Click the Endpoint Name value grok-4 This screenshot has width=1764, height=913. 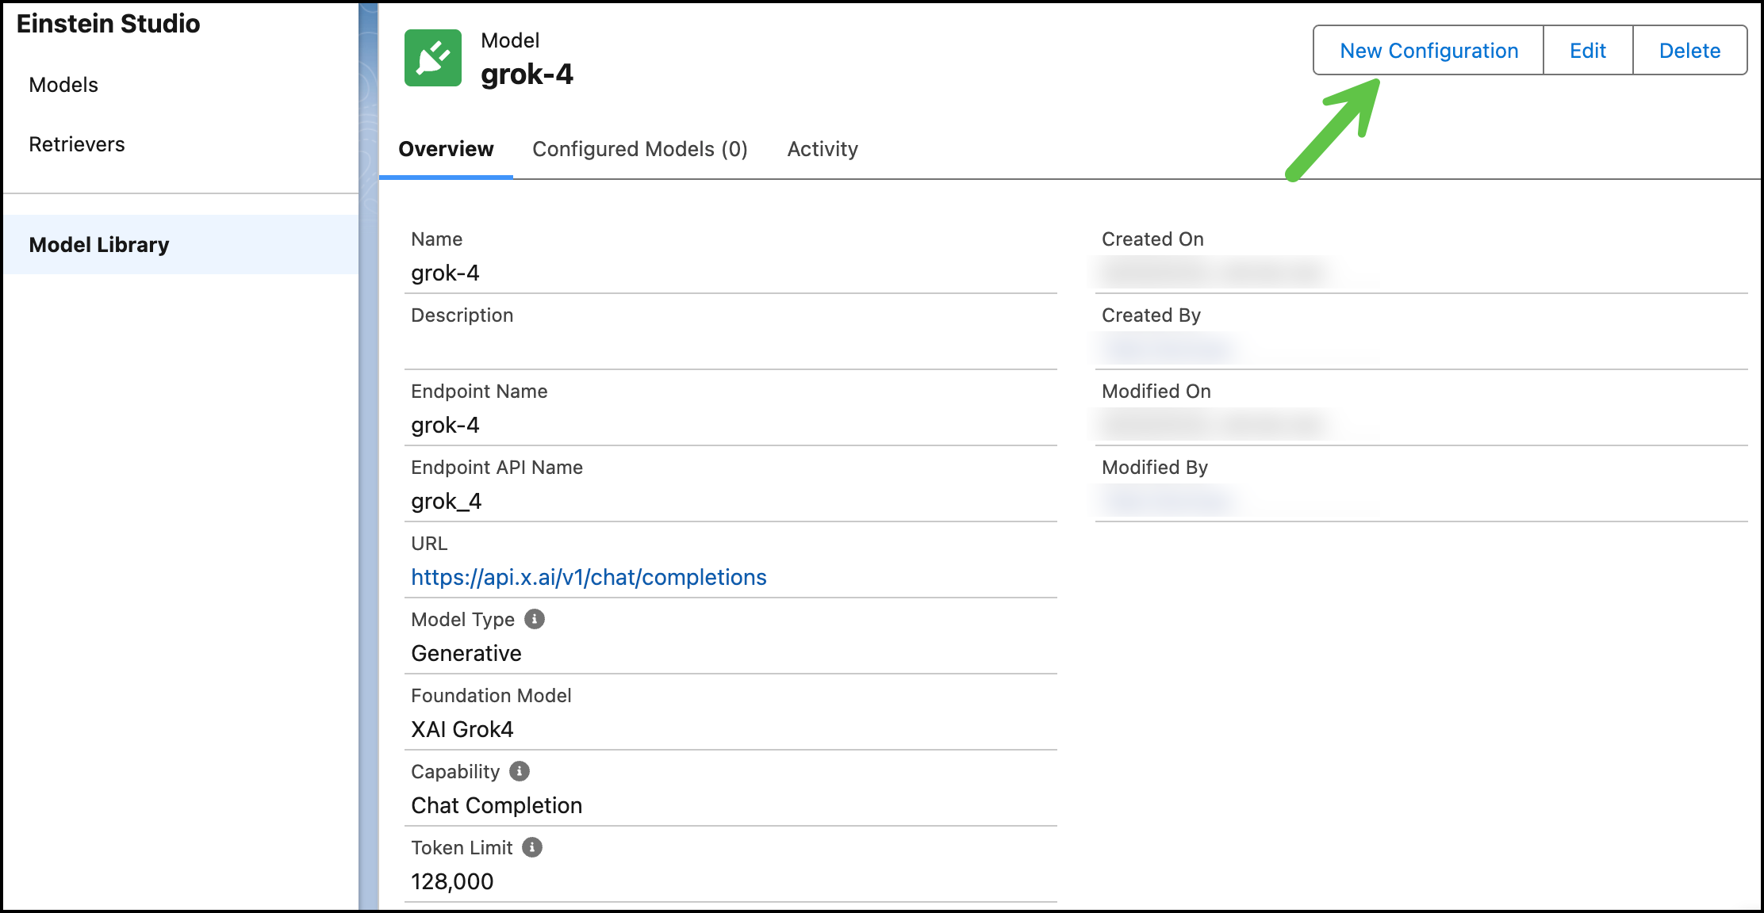445,426
